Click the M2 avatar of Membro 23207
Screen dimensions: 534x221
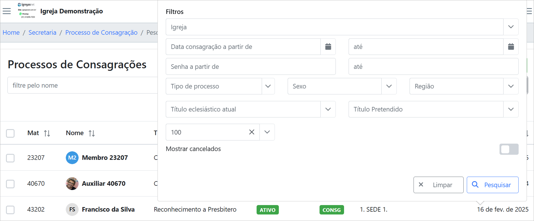click(72, 158)
